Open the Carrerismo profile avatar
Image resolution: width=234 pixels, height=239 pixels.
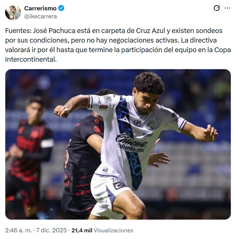tap(13, 12)
